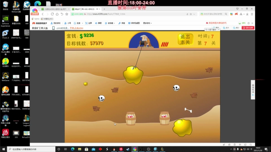
Task: Click 修复 repair wrench item
Action: pyautogui.click(x=122, y=23)
